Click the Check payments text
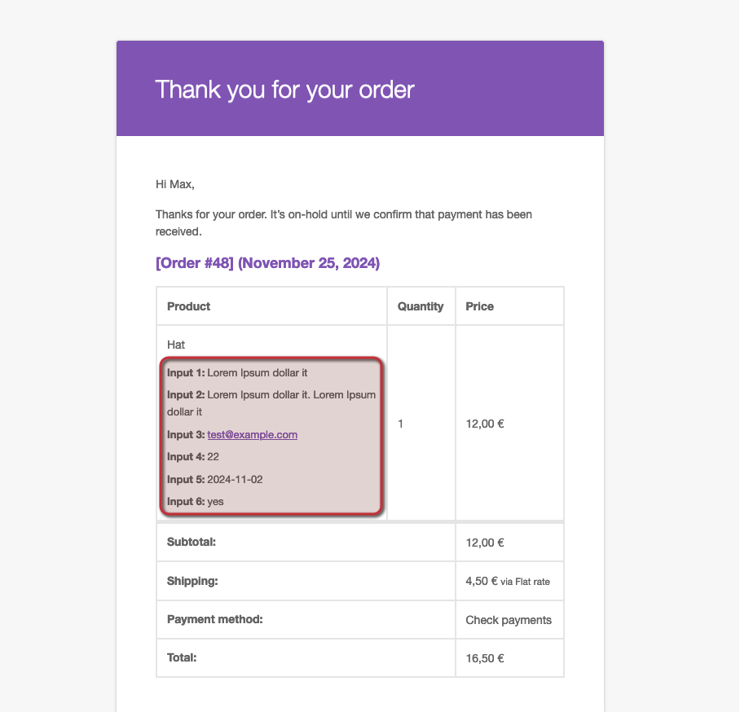740x712 pixels. (x=509, y=620)
